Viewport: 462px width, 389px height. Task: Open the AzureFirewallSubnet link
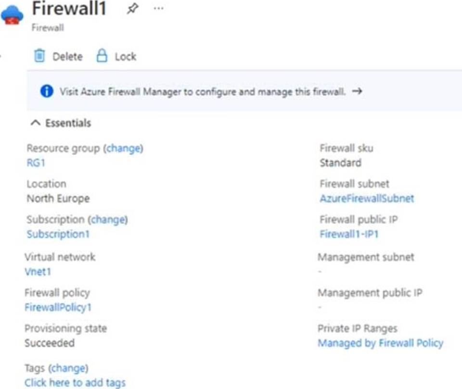coord(367,199)
